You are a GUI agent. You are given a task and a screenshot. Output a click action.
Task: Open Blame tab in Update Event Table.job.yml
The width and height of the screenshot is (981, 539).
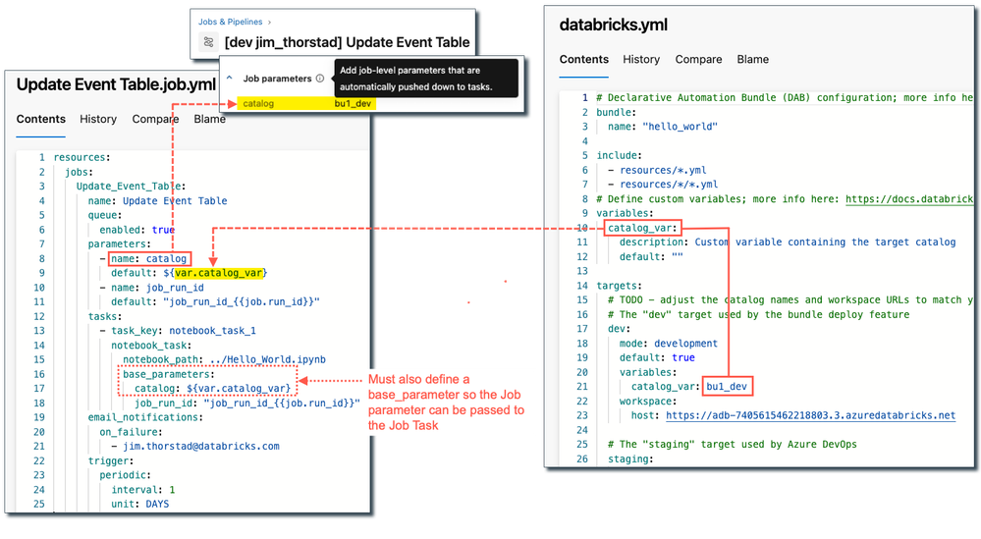(210, 119)
